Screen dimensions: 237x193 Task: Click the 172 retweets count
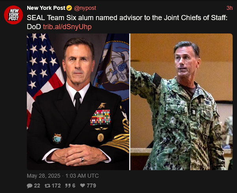(x=56, y=186)
